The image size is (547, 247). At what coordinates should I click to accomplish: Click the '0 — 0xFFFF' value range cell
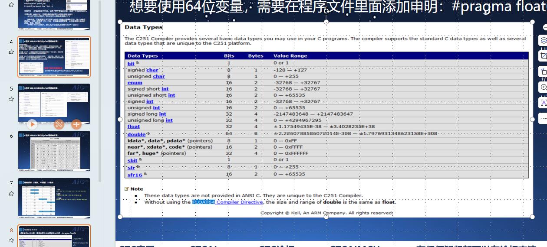point(288,147)
